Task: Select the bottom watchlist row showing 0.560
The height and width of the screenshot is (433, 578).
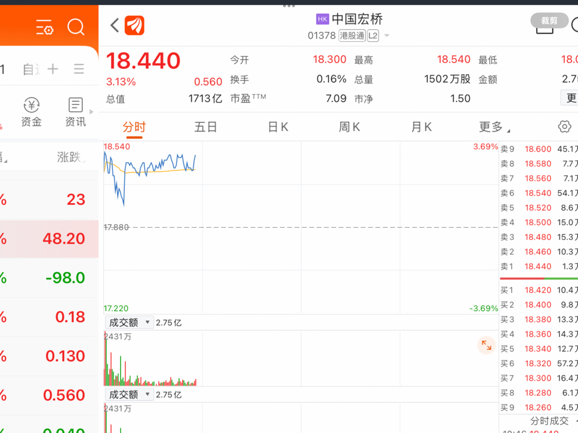Action: pos(50,395)
